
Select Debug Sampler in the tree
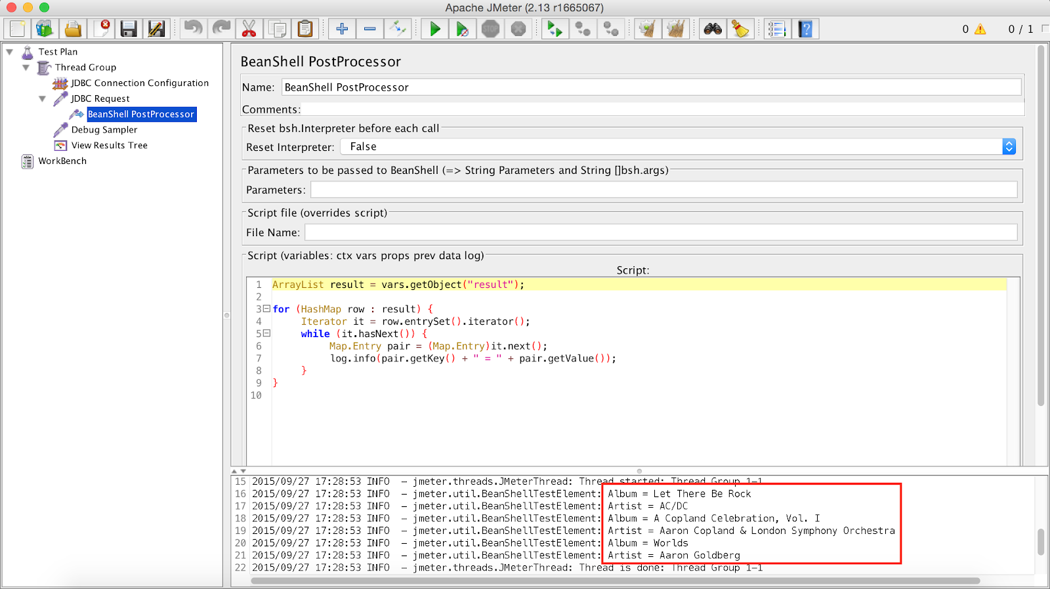pos(104,130)
